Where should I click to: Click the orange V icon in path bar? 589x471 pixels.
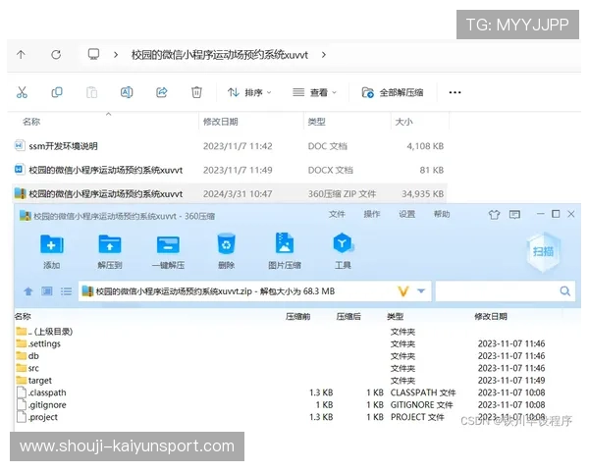(403, 291)
